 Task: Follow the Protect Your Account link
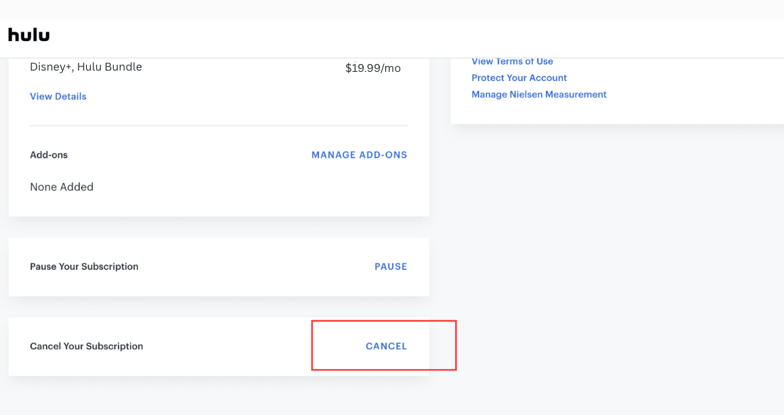pos(519,78)
